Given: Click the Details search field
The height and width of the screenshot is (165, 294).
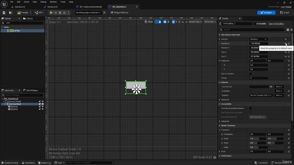Looking at the screenshot, I should (x=252, y=30).
